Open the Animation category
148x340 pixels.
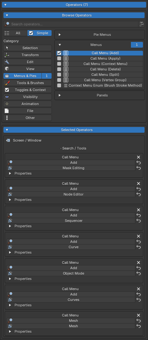pyautogui.click(x=28, y=104)
